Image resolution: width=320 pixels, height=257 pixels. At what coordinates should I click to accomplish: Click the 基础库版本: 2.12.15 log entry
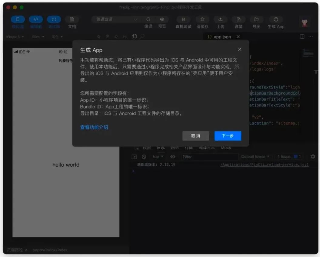[x=156, y=164]
